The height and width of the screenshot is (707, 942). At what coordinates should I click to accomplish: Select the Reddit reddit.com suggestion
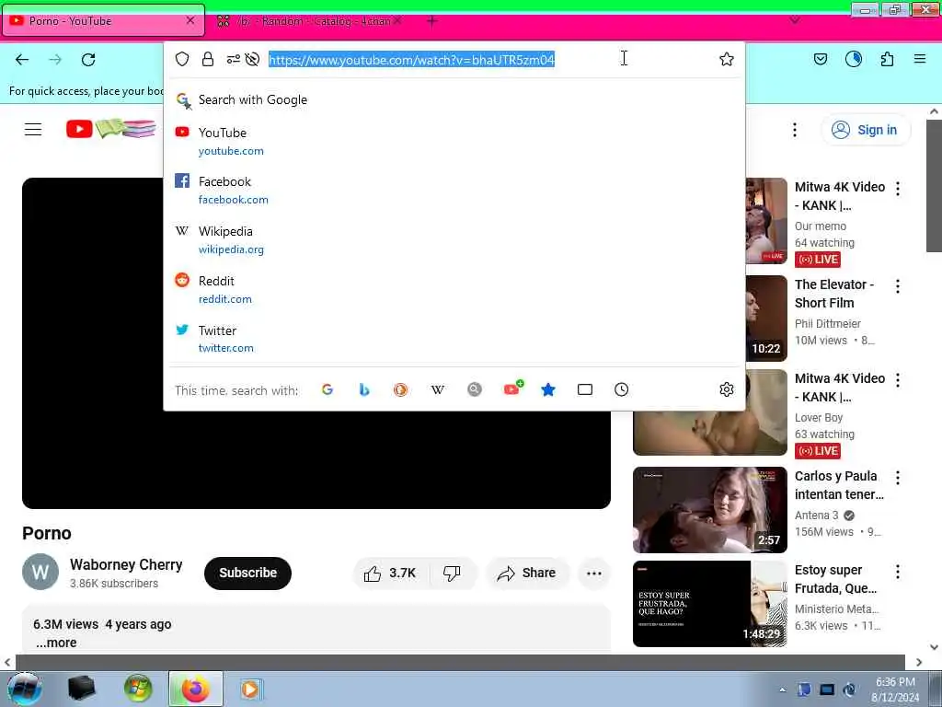(x=454, y=289)
